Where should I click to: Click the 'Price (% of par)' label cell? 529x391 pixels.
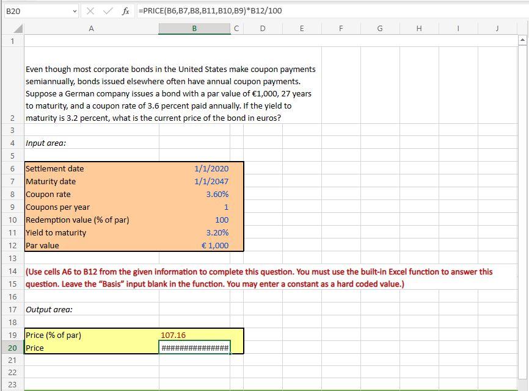[x=92, y=335]
